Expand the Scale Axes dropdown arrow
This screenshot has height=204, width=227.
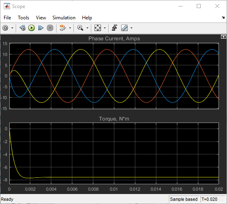click(x=105, y=28)
